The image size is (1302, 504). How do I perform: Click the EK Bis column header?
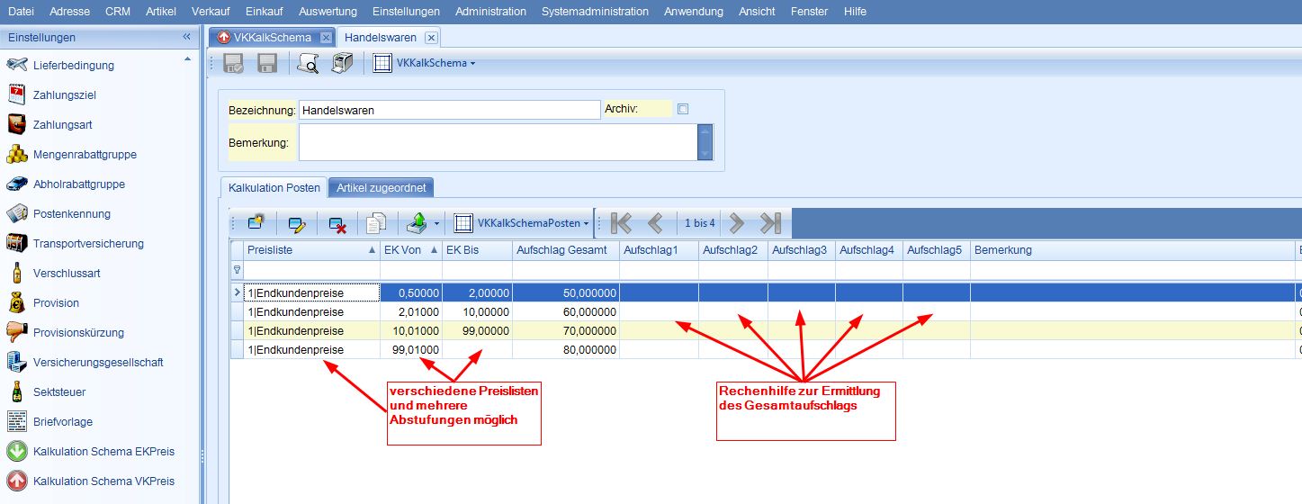[477, 250]
